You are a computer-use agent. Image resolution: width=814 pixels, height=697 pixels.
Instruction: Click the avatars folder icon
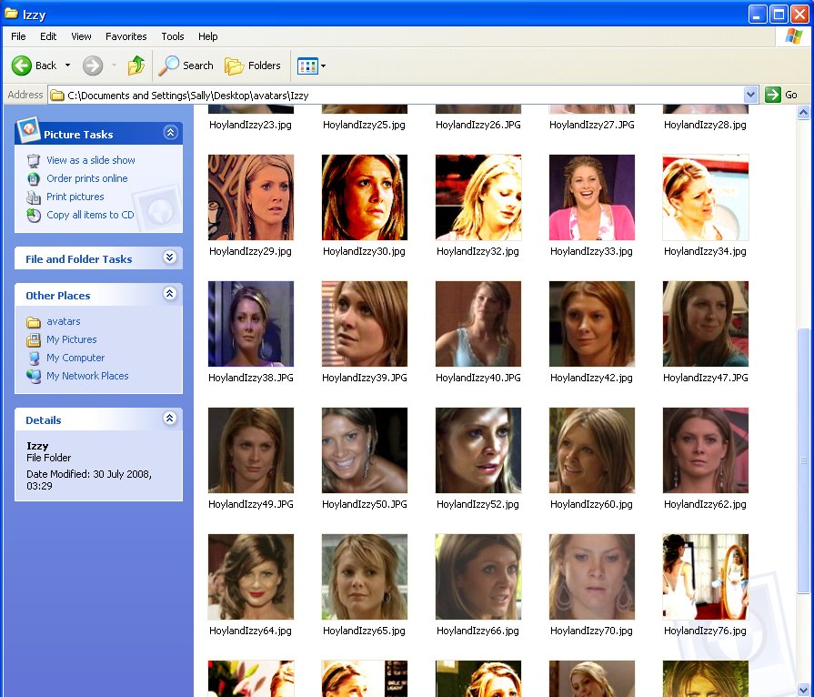[x=34, y=322]
